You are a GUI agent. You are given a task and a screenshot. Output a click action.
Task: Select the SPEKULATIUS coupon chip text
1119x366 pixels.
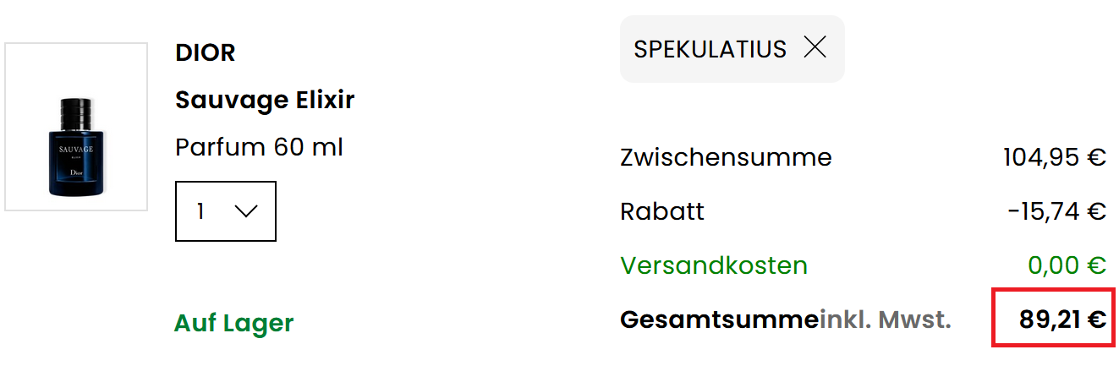click(710, 49)
